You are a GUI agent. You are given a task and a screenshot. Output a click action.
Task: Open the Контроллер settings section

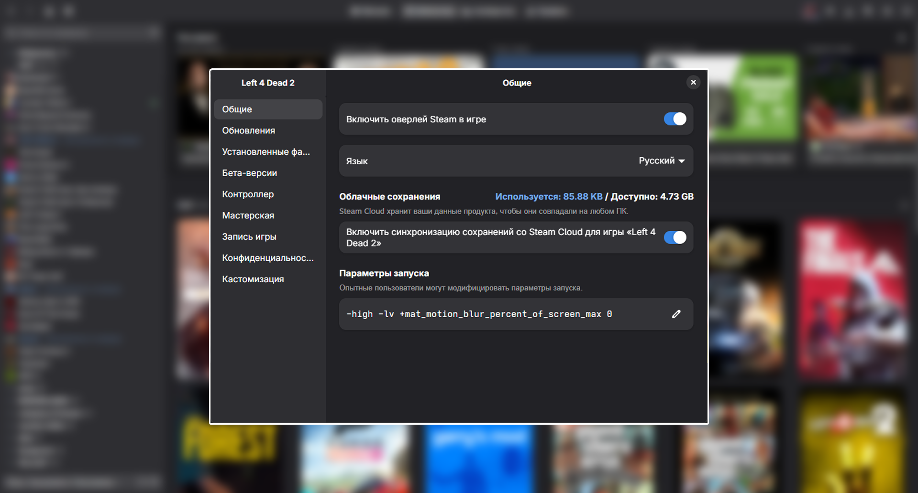(x=268, y=194)
